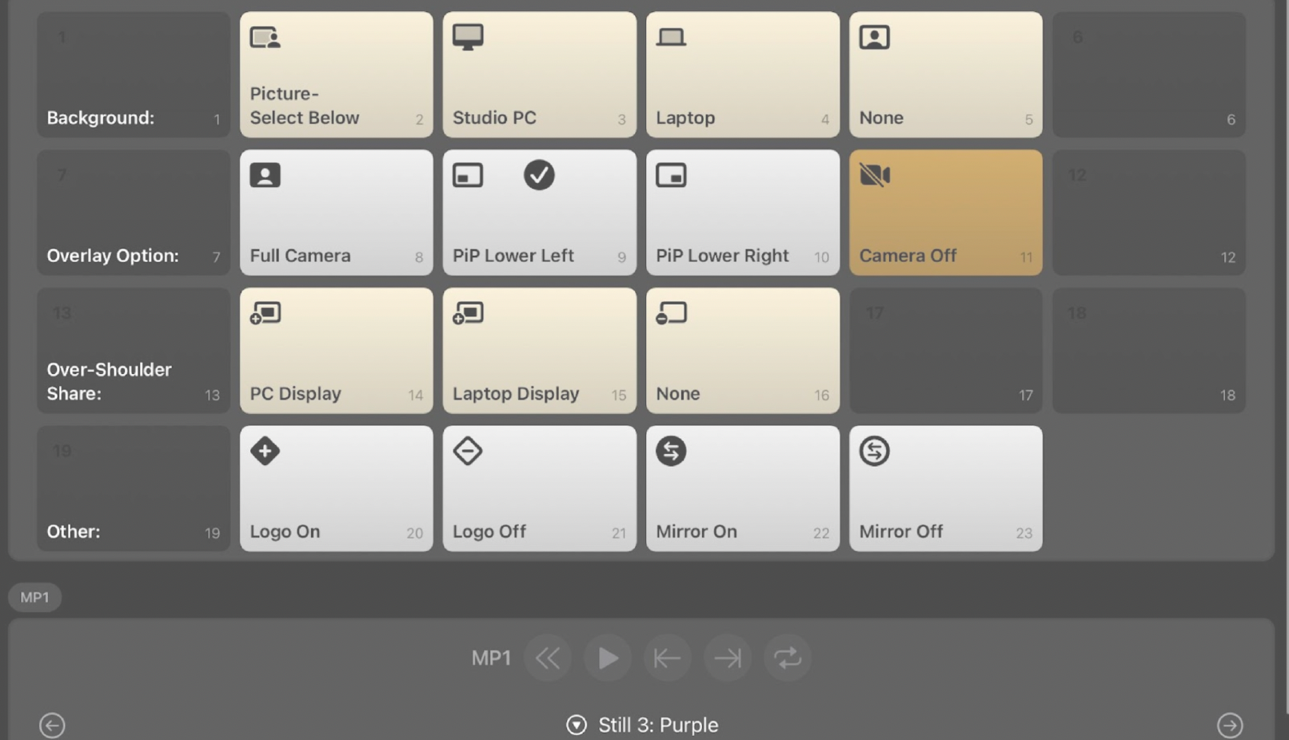Share the PC Display over-shoulder
Image resolution: width=1289 pixels, height=740 pixels.
tap(336, 350)
